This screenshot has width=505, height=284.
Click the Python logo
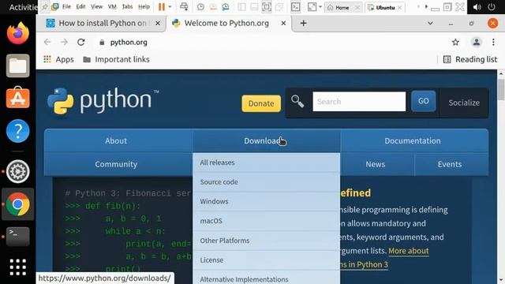pos(103,101)
